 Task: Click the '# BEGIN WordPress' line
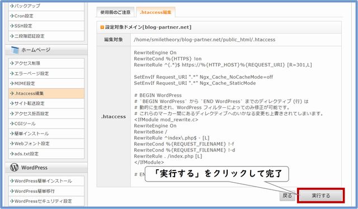(158, 96)
